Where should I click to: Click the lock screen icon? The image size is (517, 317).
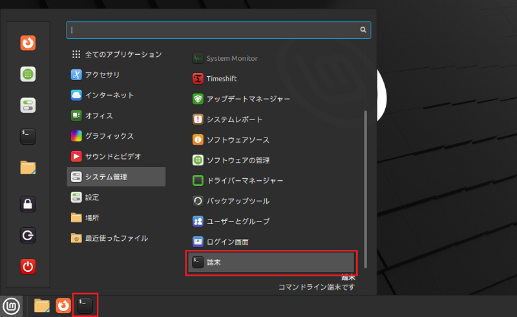[28, 204]
